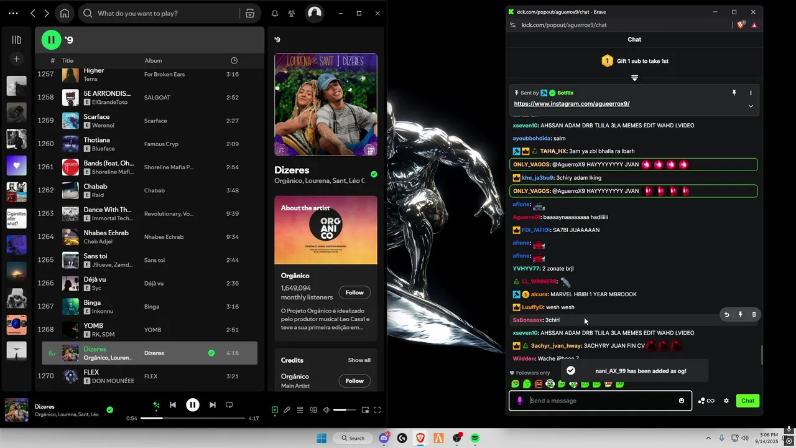Toggle smart shuffle in player bar
The height and width of the screenshot is (448, 796).
pyautogui.click(x=156, y=405)
